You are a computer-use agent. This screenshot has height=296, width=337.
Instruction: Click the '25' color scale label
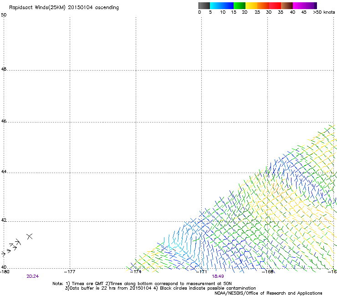[257, 12]
